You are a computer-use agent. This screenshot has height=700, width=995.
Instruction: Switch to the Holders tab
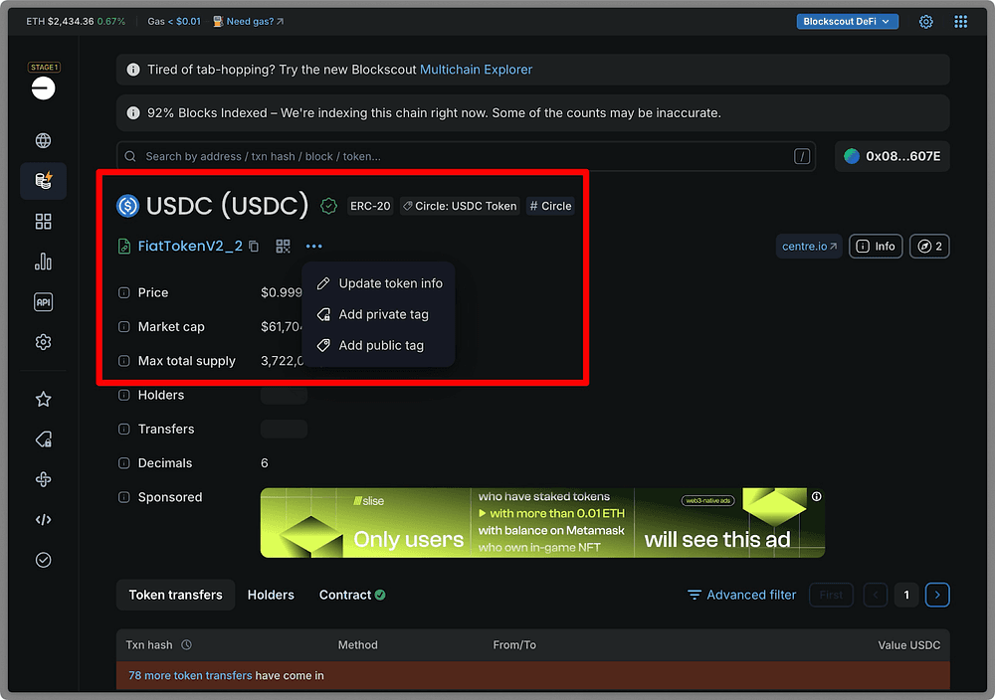pyautogui.click(x=271, y=595)
